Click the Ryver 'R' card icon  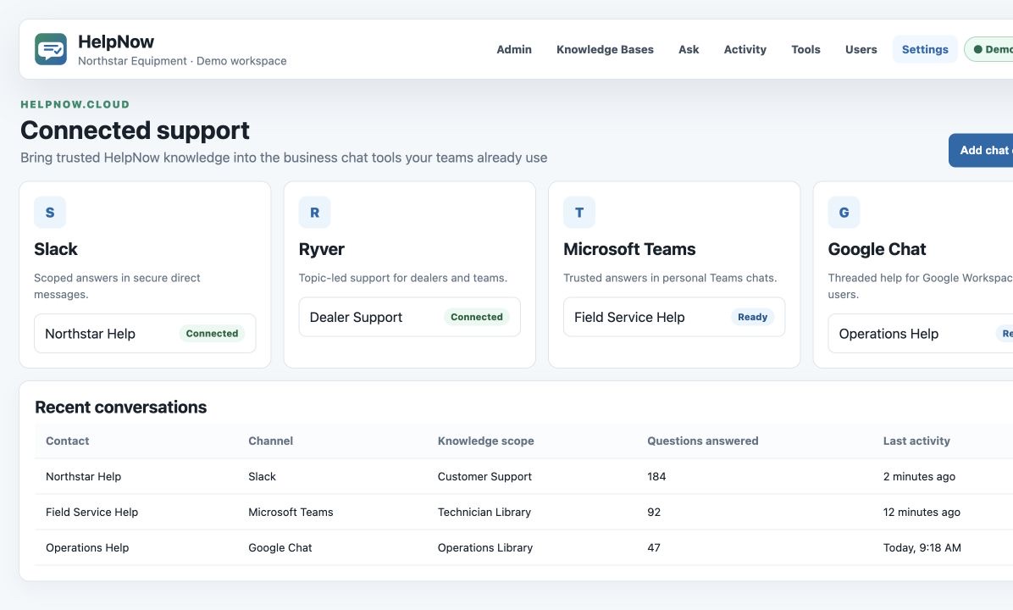coord(314,212)
